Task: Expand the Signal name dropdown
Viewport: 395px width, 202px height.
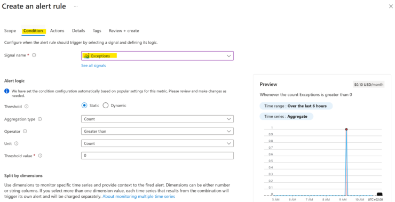Action: click(157, 56)
